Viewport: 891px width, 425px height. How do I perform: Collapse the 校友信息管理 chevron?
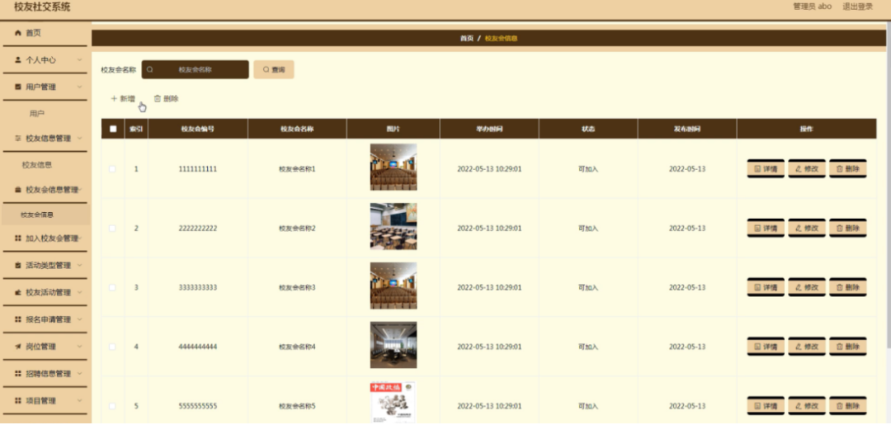[79, 138]
